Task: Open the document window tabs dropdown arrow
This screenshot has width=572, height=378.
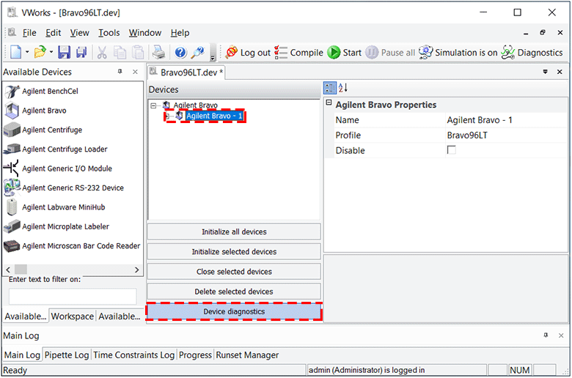Action: coord(546,72)
